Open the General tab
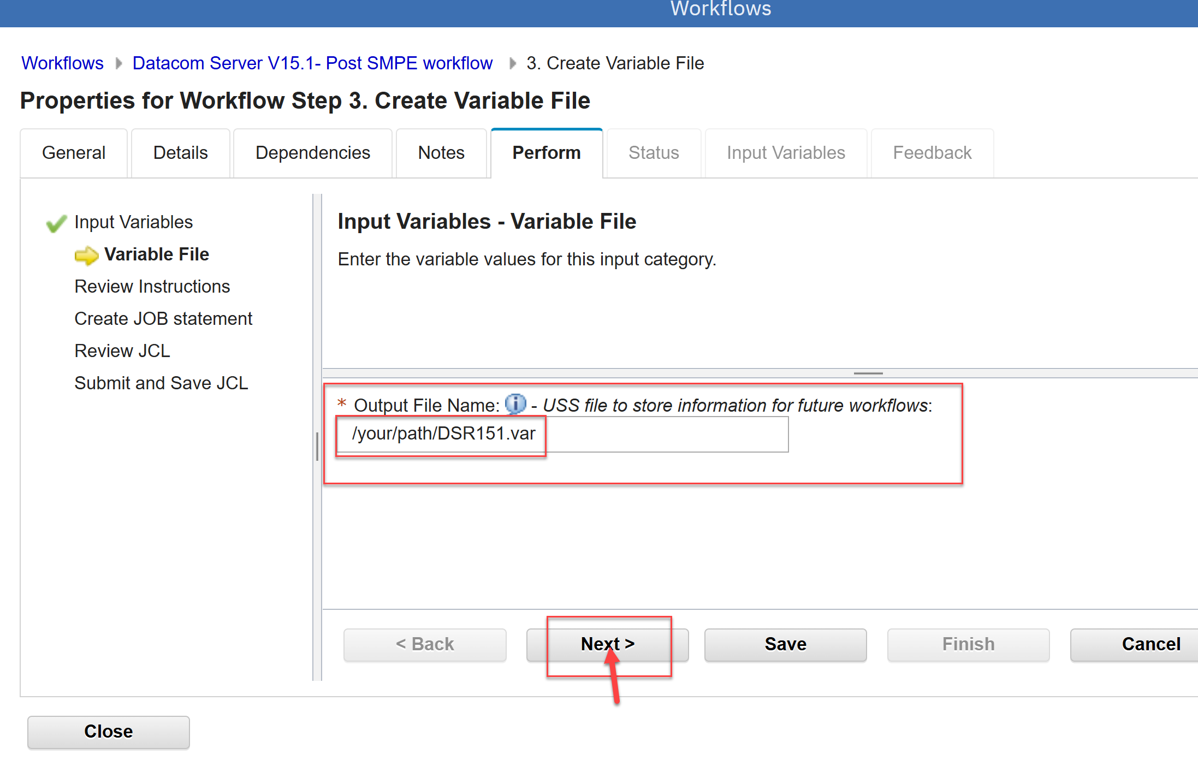 point(74,153)
